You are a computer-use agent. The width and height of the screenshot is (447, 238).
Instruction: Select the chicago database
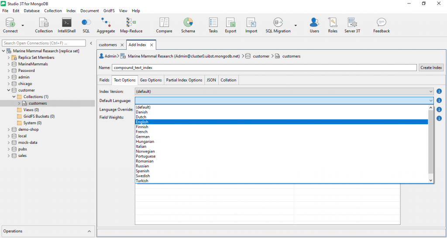pyautogui.click(x=25, y=84)
